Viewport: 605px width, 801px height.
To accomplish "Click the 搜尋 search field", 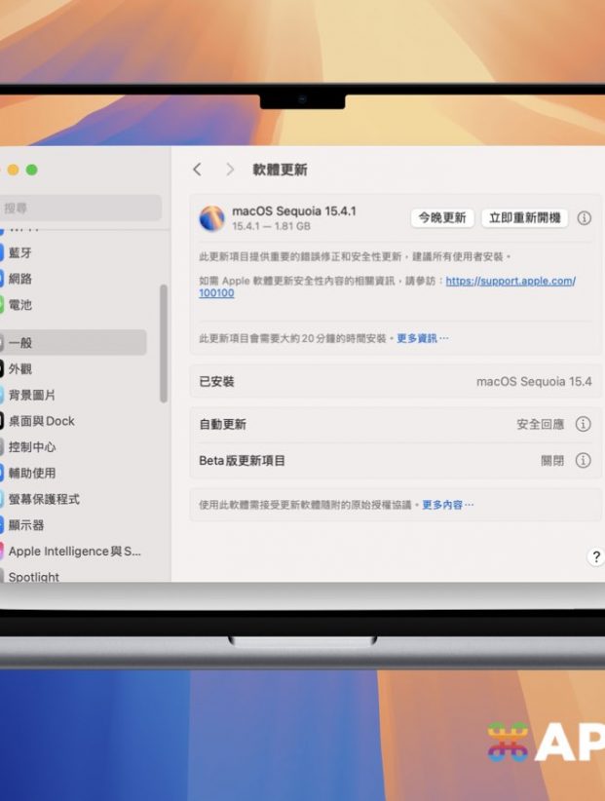I will [80, 208].
